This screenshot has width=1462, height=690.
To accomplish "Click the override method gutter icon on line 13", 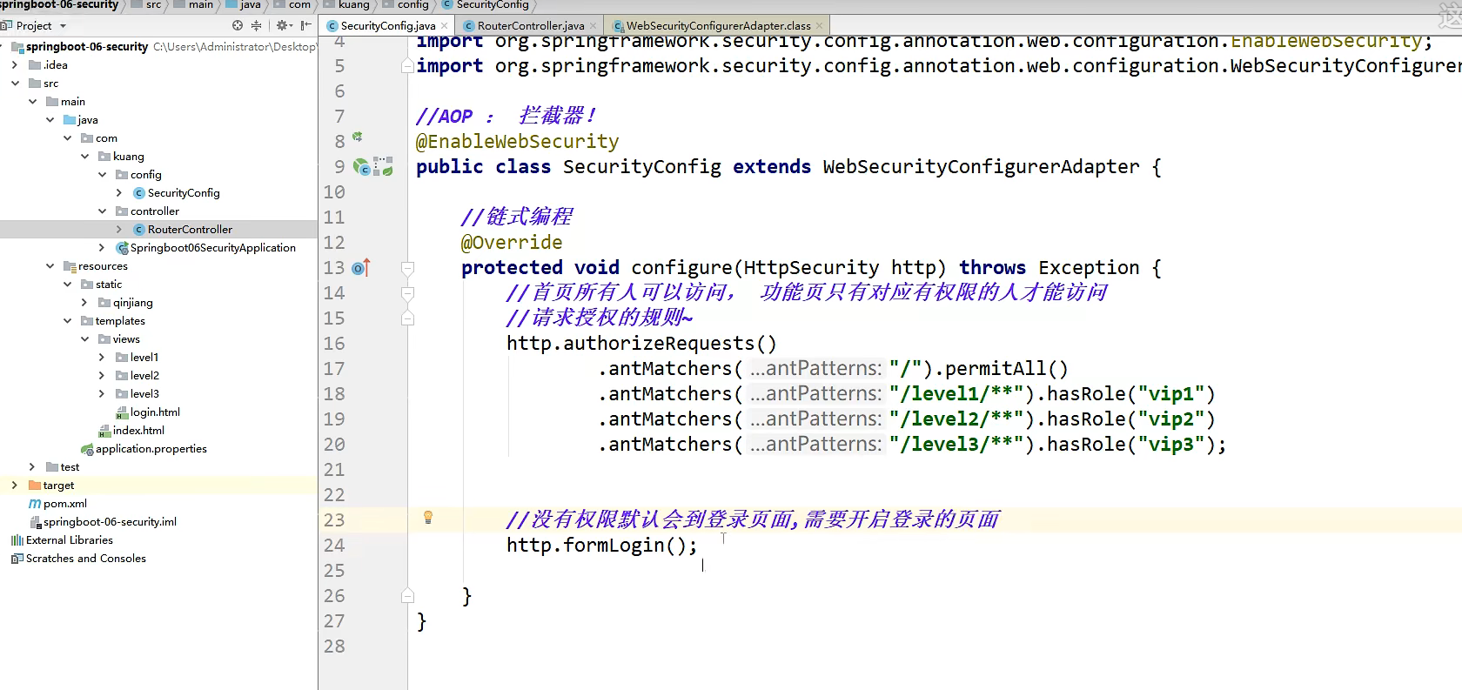I will (x=361, y=268).
